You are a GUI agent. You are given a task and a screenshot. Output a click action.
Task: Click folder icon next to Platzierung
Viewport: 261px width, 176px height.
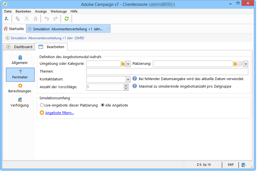click(x=235, y=64)
